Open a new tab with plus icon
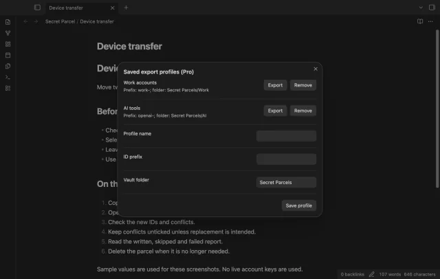The height and width of the screenshot is (279, 440). (x=126, y=8)
